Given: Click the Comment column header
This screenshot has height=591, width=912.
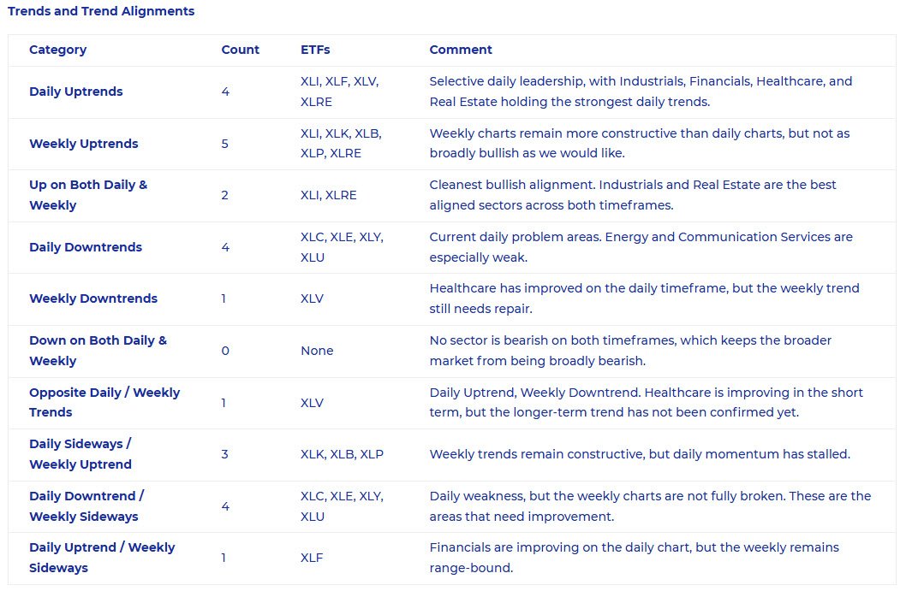Looking at the screenshot, I should coord(461,50).
